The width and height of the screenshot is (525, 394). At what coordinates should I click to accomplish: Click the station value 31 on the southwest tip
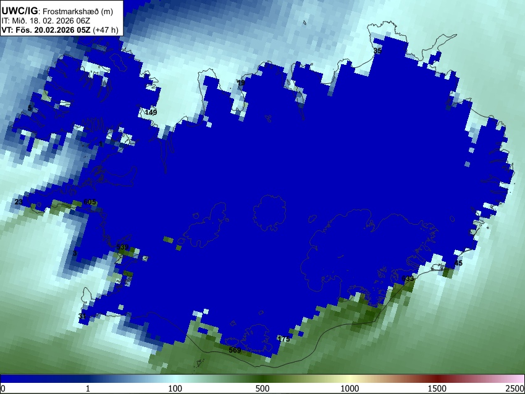82,316
